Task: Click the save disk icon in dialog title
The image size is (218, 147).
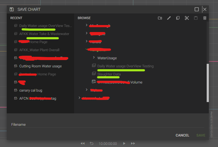Action: pos(12,9)
